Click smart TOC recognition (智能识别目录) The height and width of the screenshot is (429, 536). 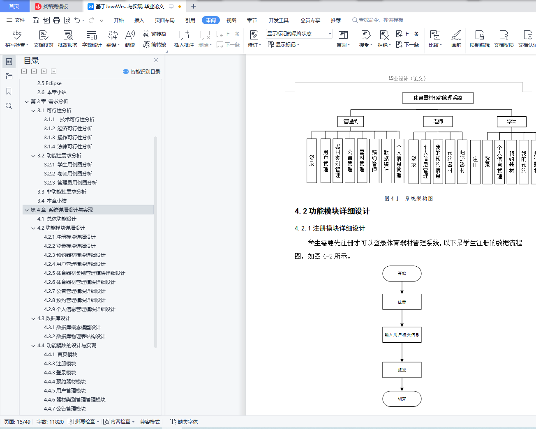[x=141, y=71]
